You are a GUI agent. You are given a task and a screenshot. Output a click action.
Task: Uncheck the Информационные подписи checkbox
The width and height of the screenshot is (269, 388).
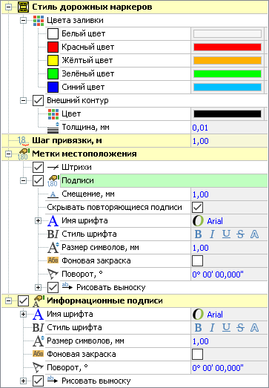click(24, 301)
